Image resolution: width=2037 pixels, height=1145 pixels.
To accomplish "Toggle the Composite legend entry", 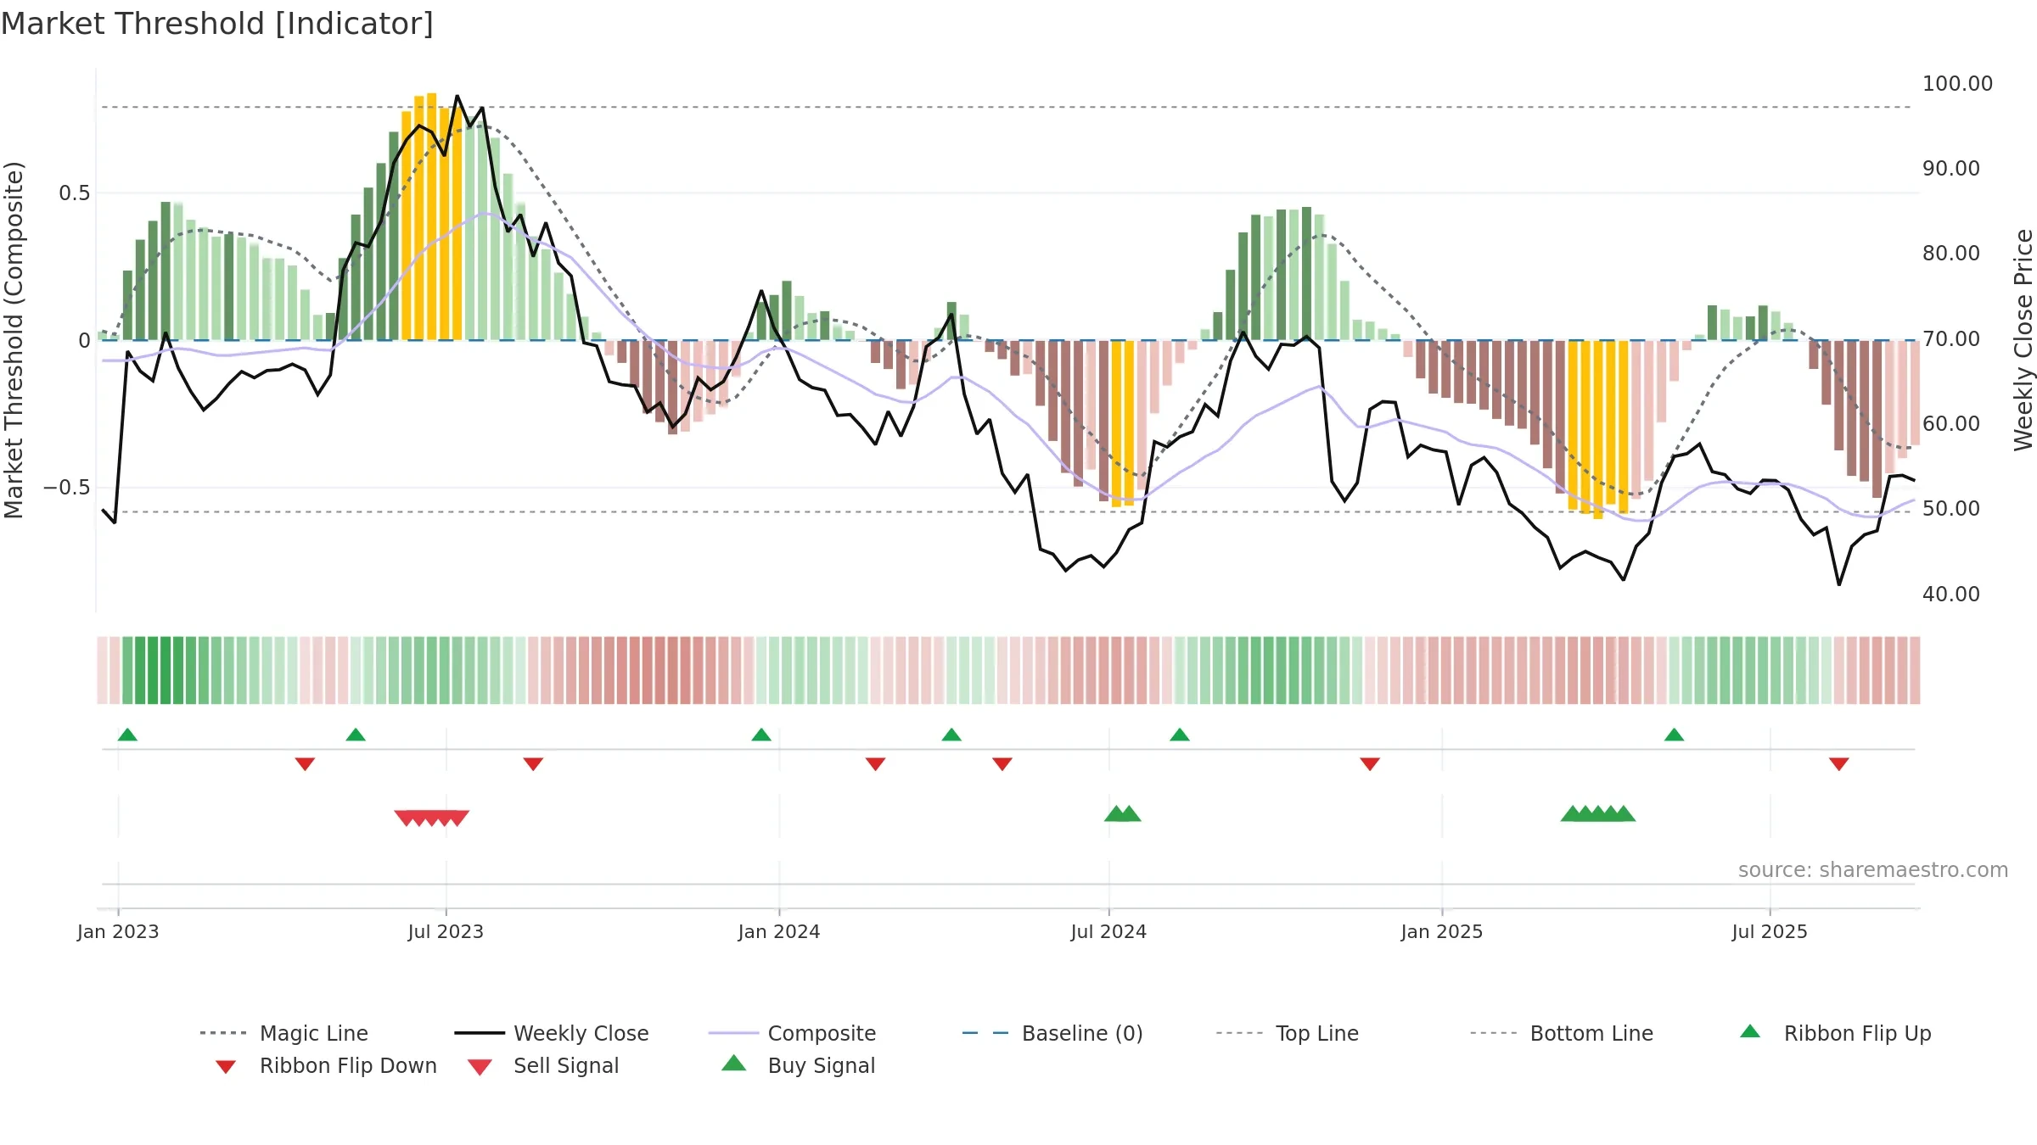I will coord(792,1033).
